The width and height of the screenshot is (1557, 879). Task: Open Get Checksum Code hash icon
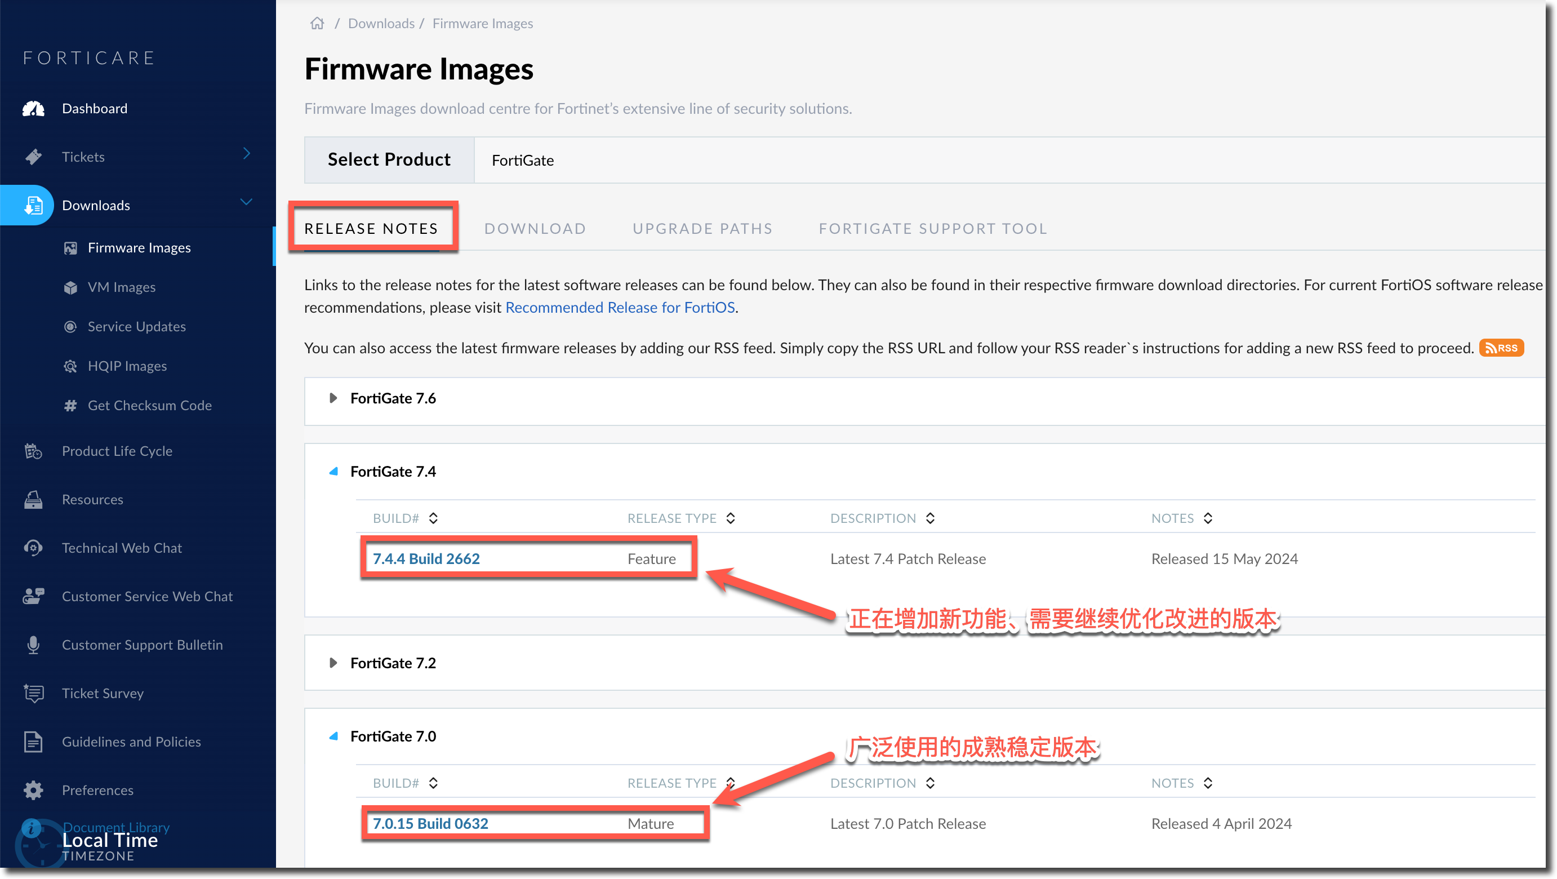click(70, 406)
